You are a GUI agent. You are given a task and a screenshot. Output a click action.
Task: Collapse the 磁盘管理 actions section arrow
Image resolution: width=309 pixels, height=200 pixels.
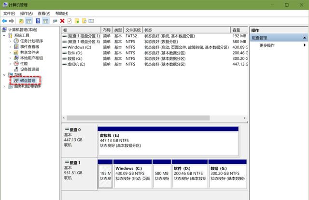[305, 38]
